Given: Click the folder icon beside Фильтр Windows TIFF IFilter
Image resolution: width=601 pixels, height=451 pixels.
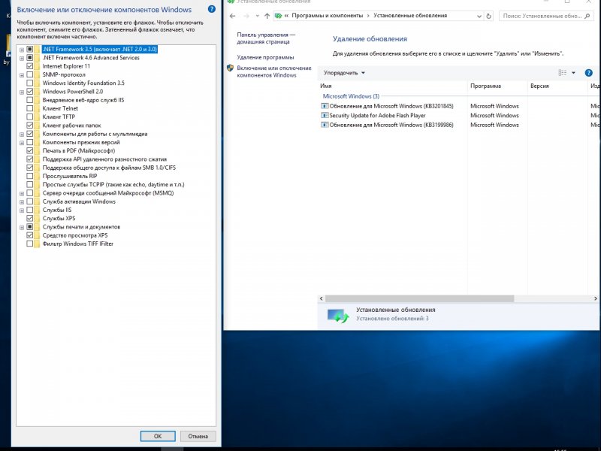Looking at the screenshot, I should [x=37, y=244].
